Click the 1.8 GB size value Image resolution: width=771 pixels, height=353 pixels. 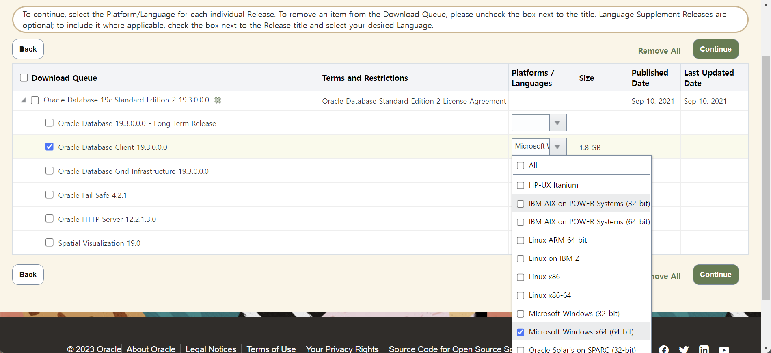[x=590, y=148]
